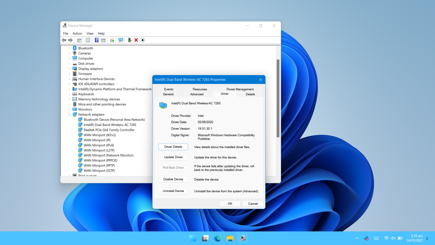Open Windows Start button on taskbar
Screen dimensions: 435x245
(x=192, y=238)
